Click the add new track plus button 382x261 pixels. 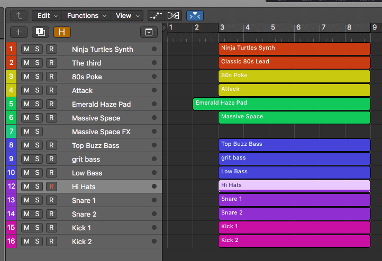tap(19, 32)
